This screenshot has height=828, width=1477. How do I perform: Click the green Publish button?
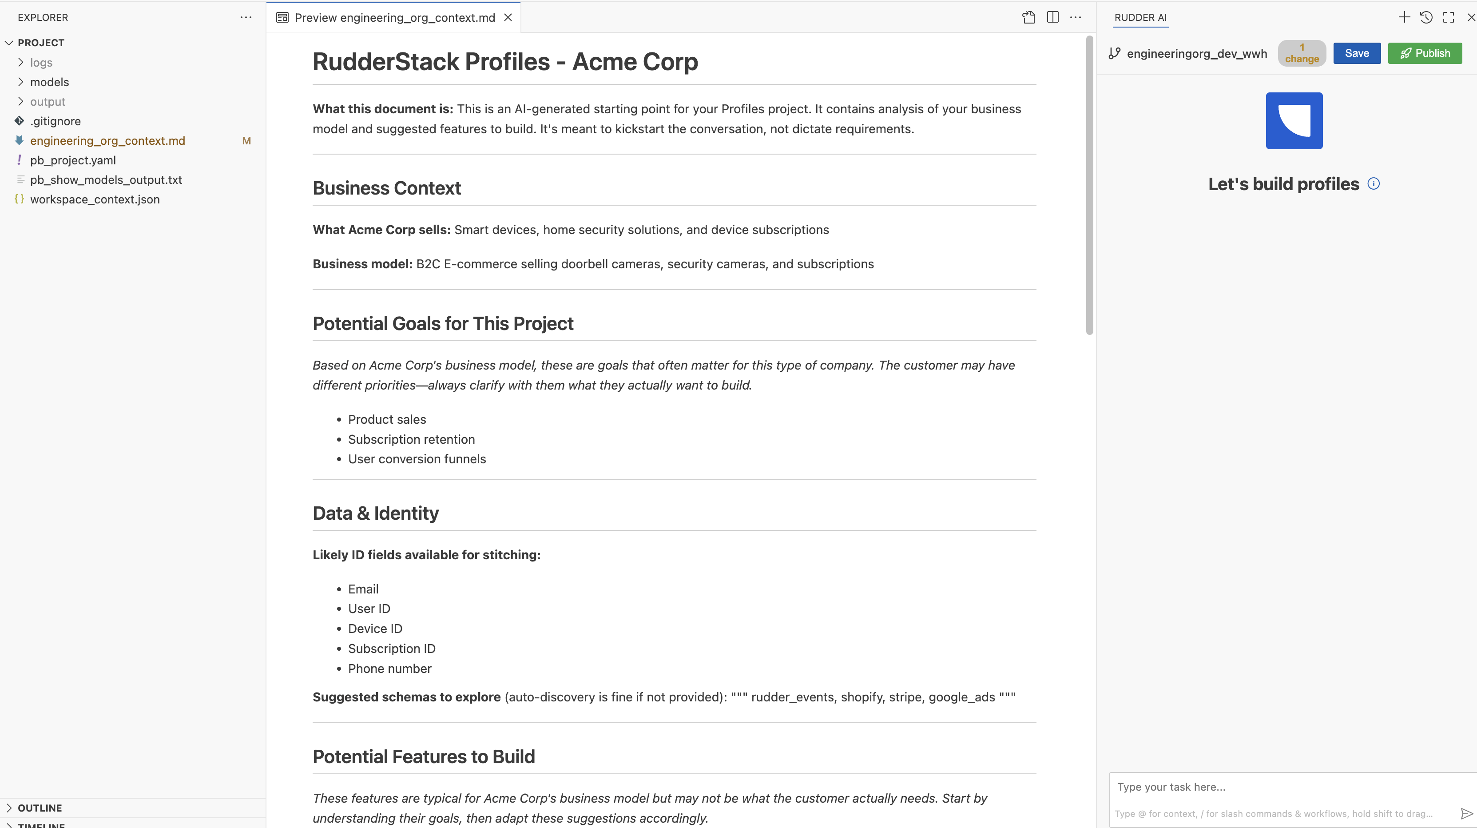click(x=1425, y=53)
